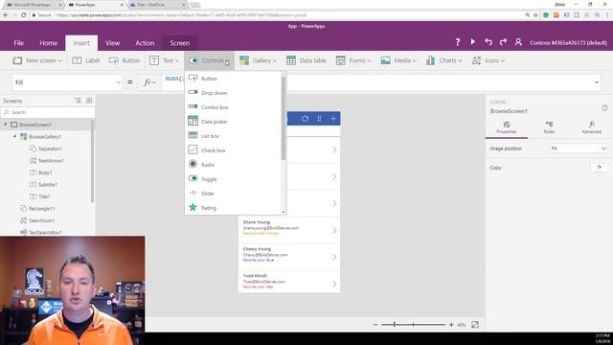
Task: Select NextArrow1 in tree
Action: 51,161
